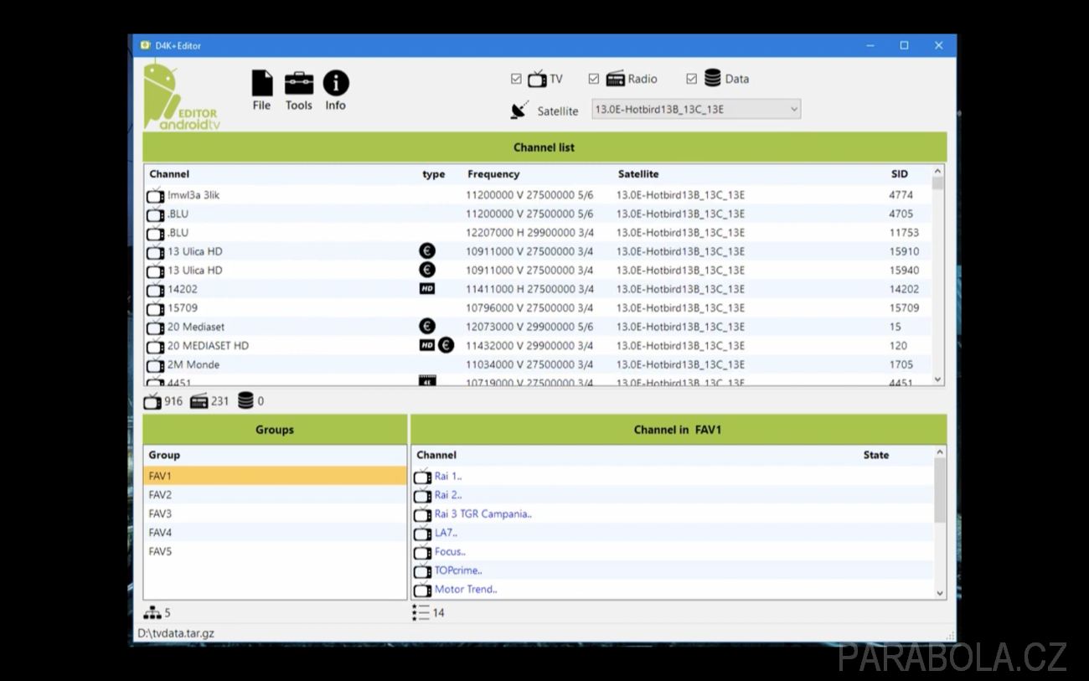Sort by type column header
Screen dimensions: 1089x681
[434, 174]
